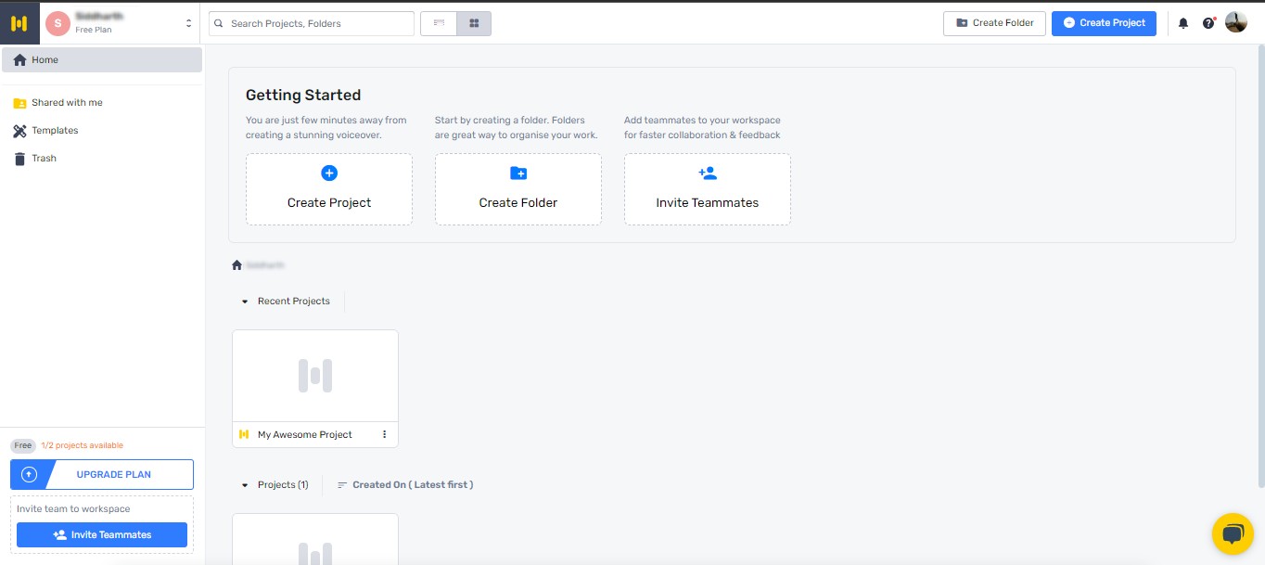1265x565 pixels.
Task: Switch to list view layout
Action: click(x=439, y=23)
